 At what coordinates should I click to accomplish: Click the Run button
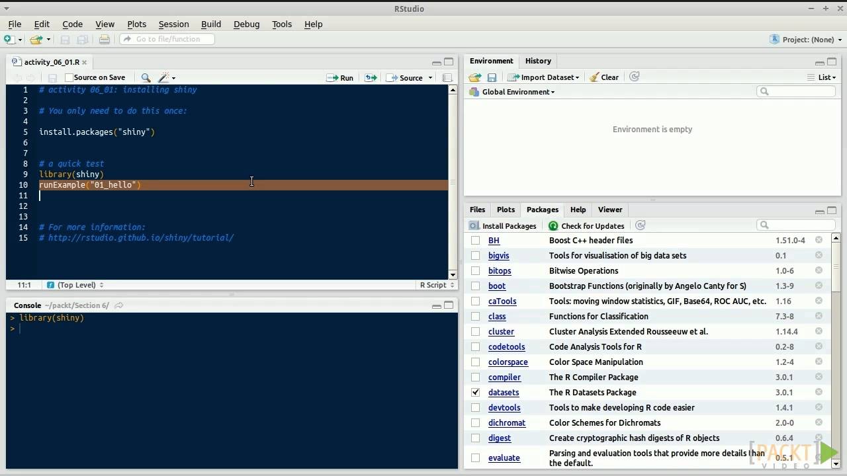[x=340, y=78]
